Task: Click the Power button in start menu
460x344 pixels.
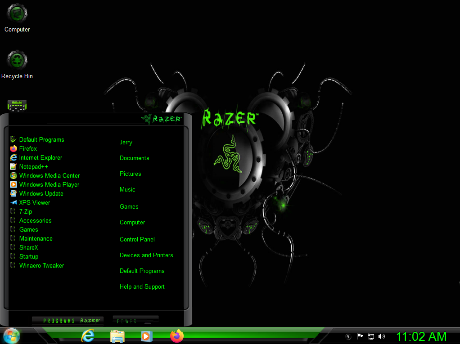Action: [135, 321]
